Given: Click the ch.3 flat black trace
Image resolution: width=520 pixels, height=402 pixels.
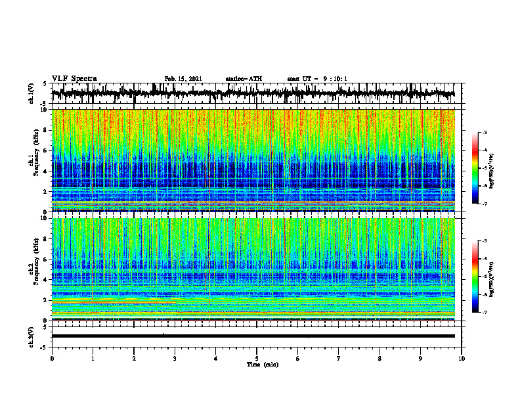Looking at the screenshot, I should (x=253, y=336).
